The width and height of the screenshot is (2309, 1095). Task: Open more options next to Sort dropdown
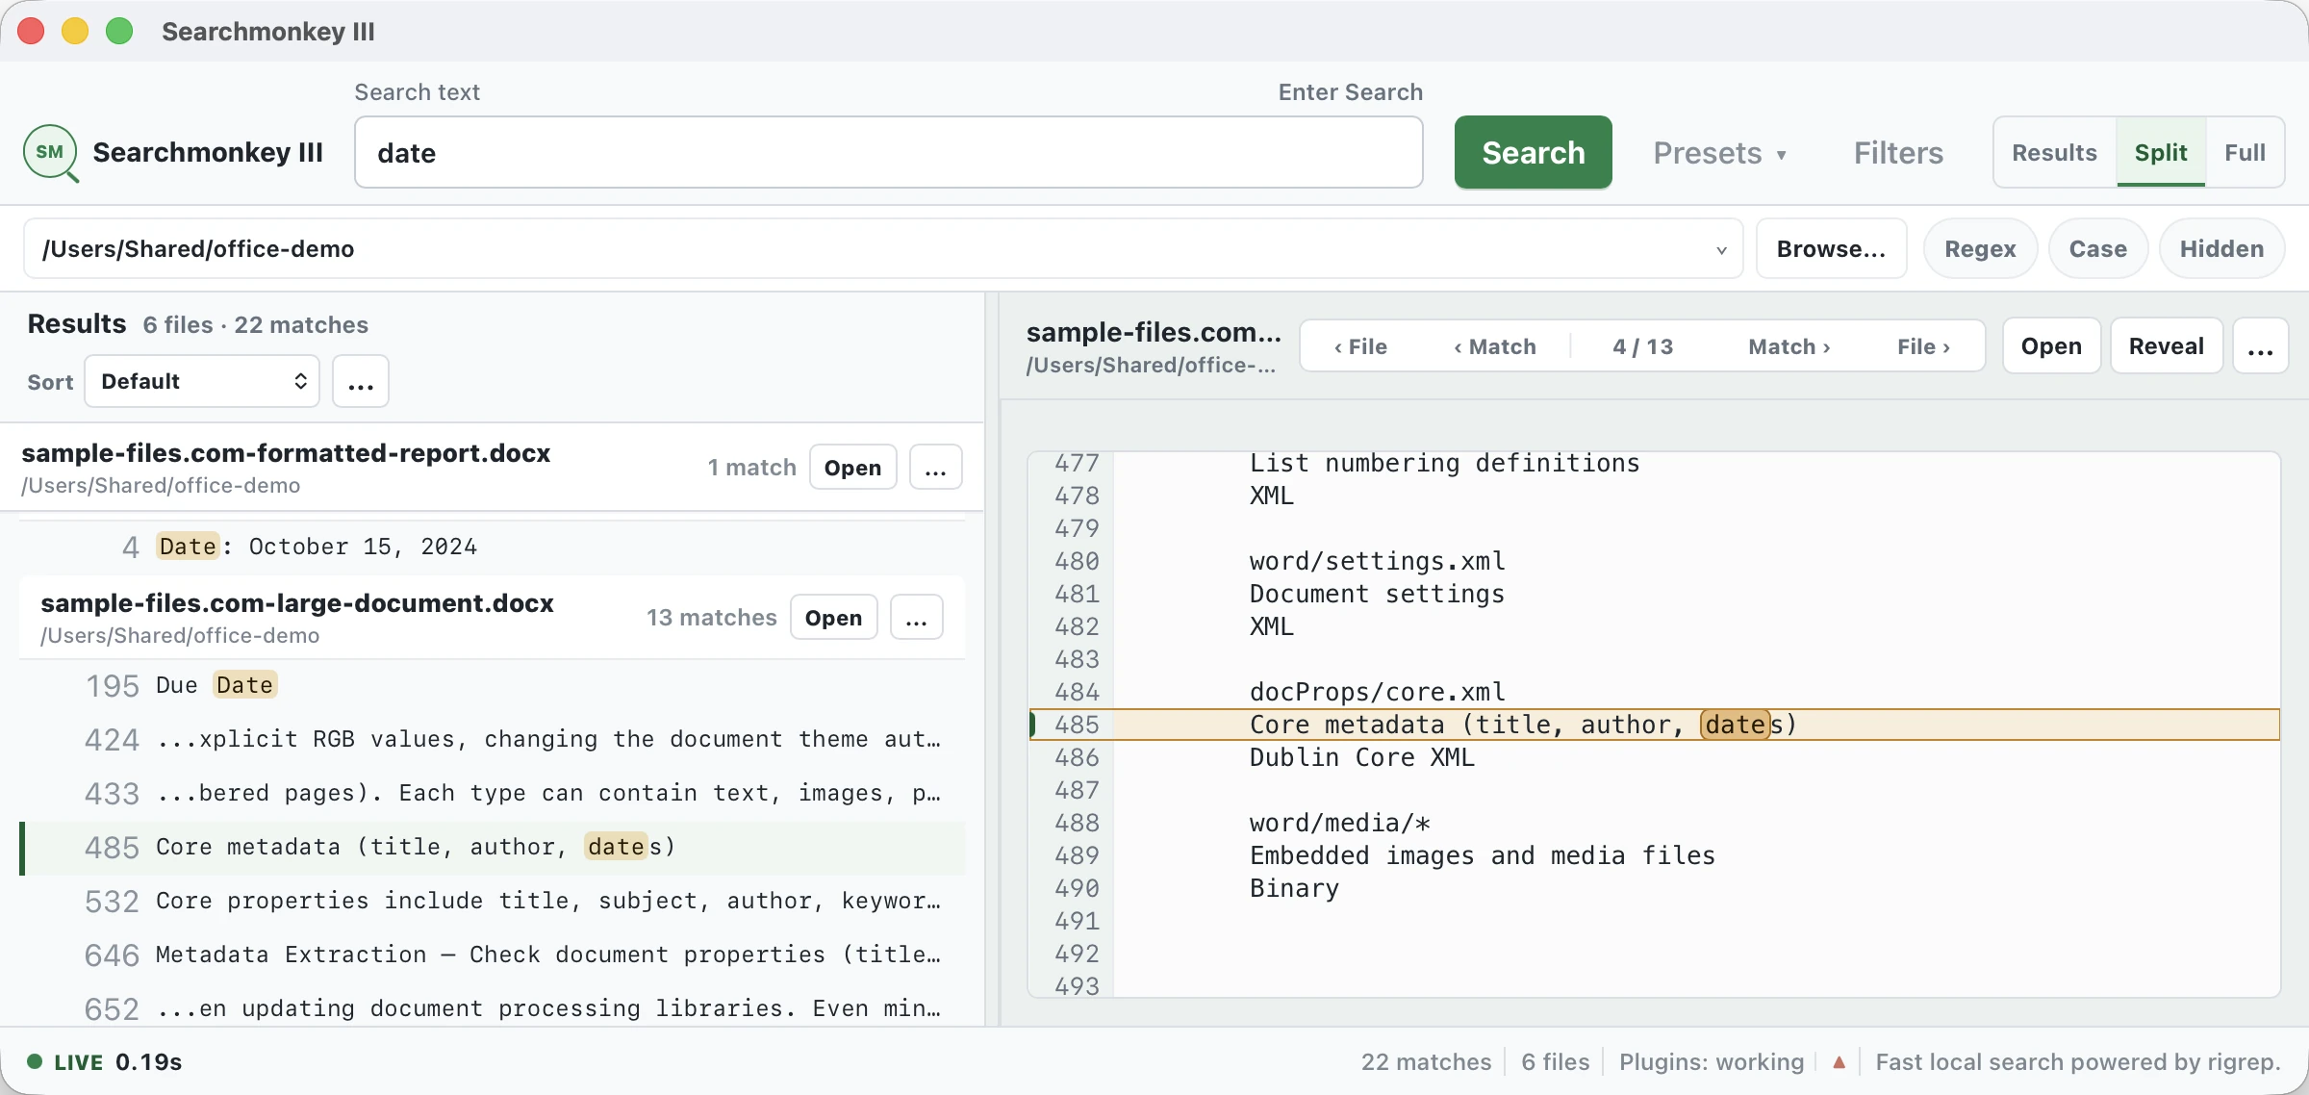pos(361,382)
